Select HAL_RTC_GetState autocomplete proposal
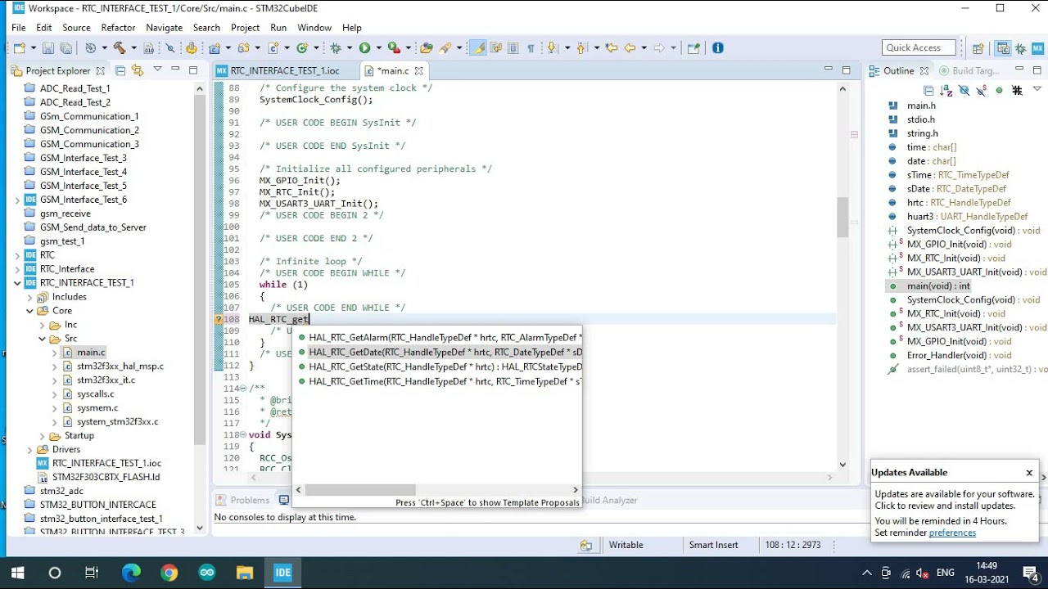 click(438, 366)
